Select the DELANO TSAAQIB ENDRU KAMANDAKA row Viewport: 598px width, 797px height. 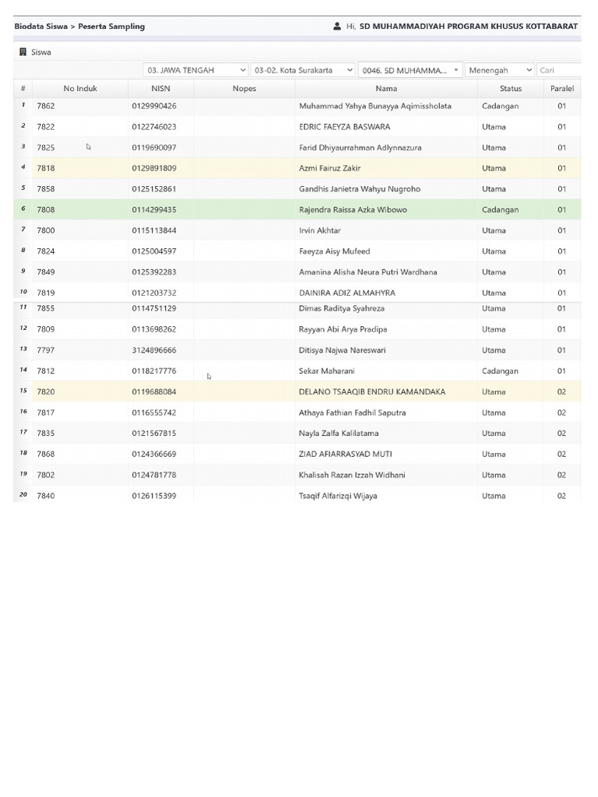click(297, 391)
